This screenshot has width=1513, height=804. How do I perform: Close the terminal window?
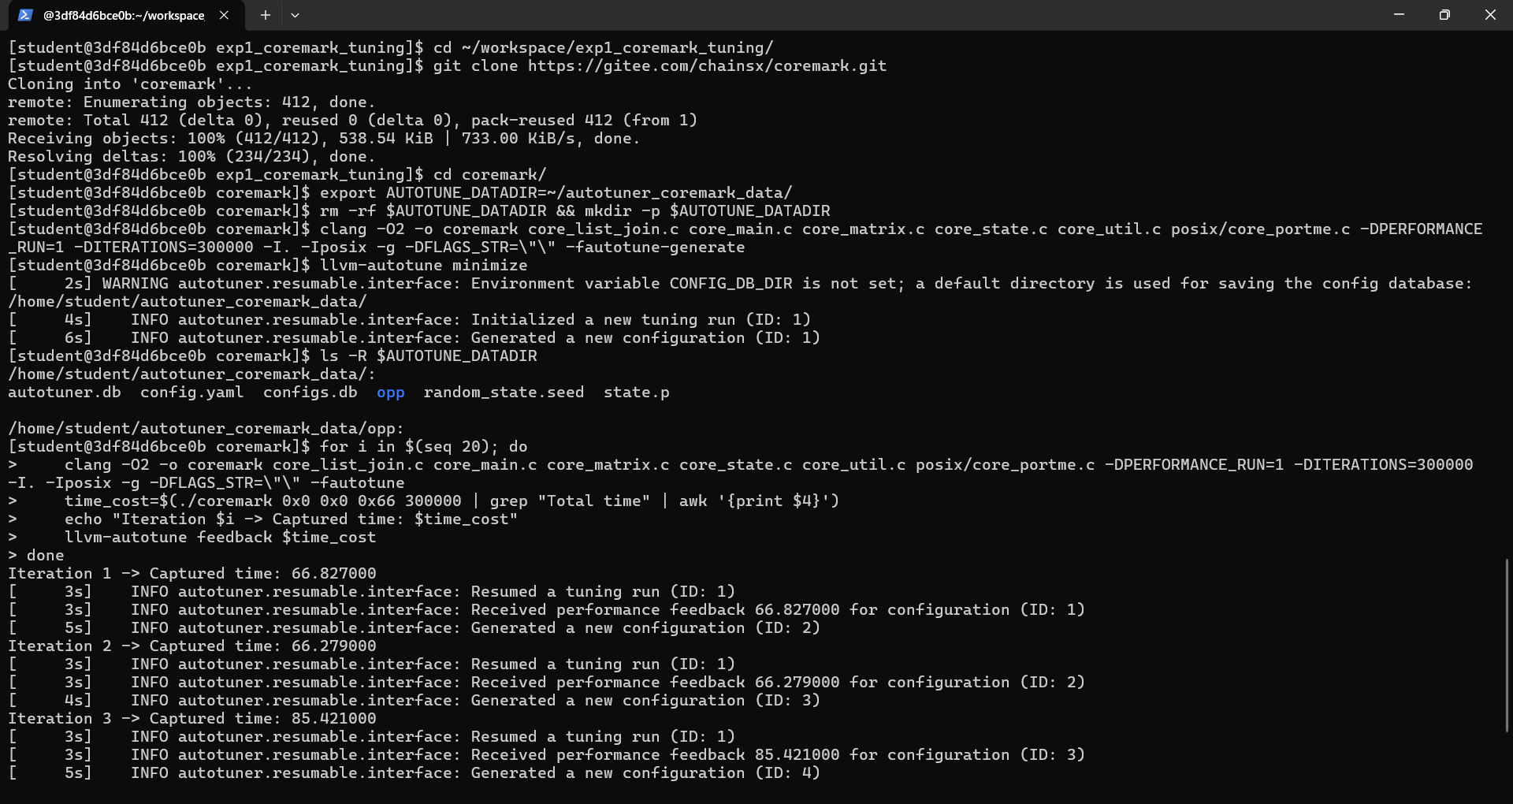[x=1490, y=15]
